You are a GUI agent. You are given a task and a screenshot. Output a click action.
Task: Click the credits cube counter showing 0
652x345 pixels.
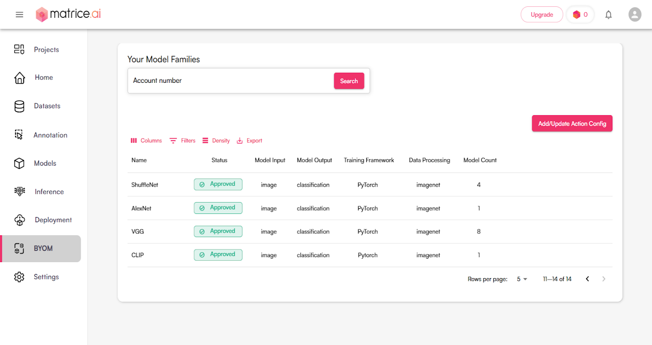click(580, 15)
